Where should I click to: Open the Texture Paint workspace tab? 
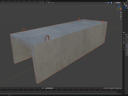point(14,1)
